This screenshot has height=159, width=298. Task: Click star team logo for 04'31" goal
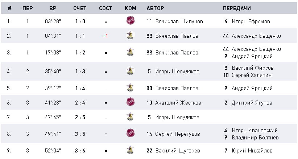[131, 35]
